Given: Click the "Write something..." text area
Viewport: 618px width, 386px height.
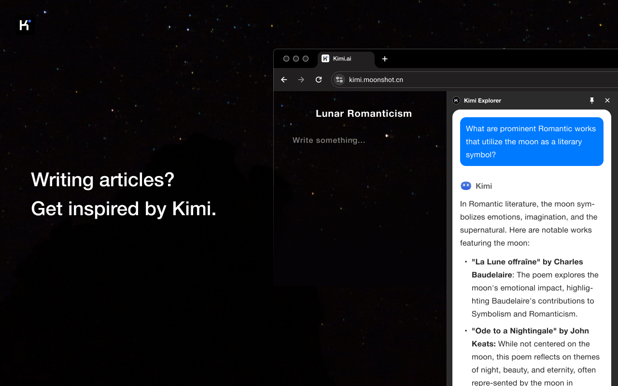Looking at the screenshot, I should (329, 140).
